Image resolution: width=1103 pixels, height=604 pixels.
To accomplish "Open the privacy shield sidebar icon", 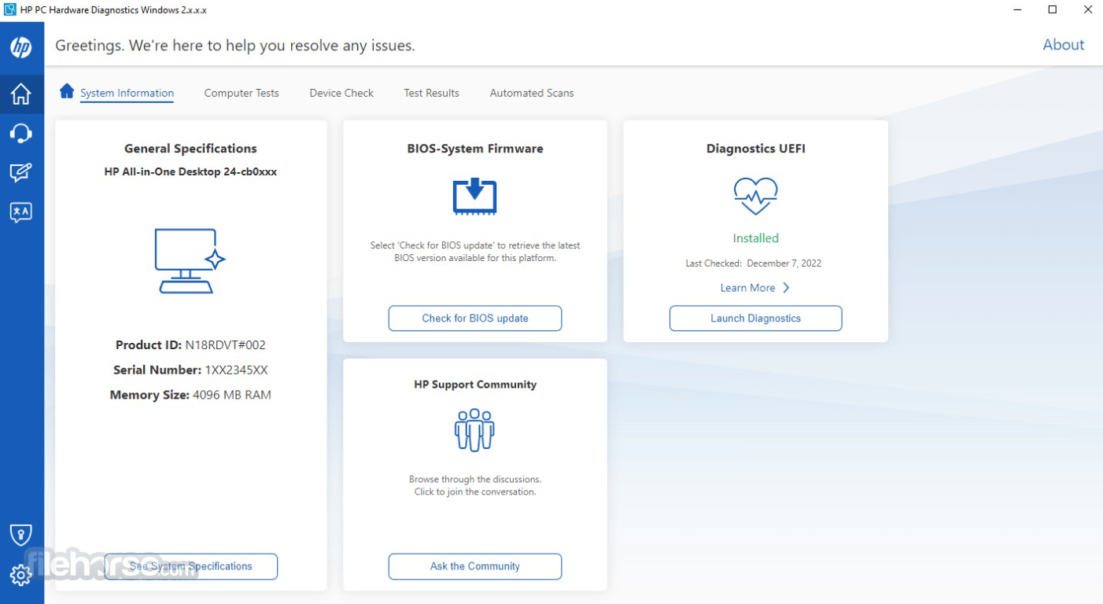I will click(21, 536).
